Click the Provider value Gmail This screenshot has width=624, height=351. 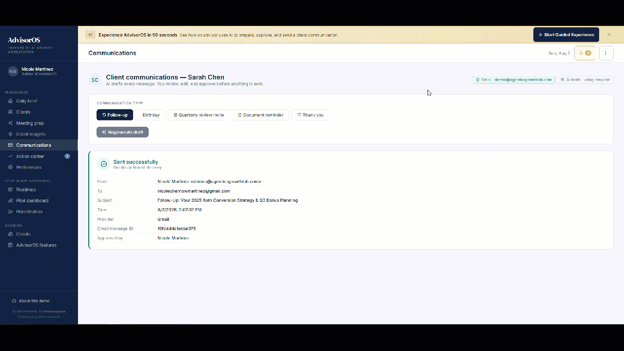163,219
